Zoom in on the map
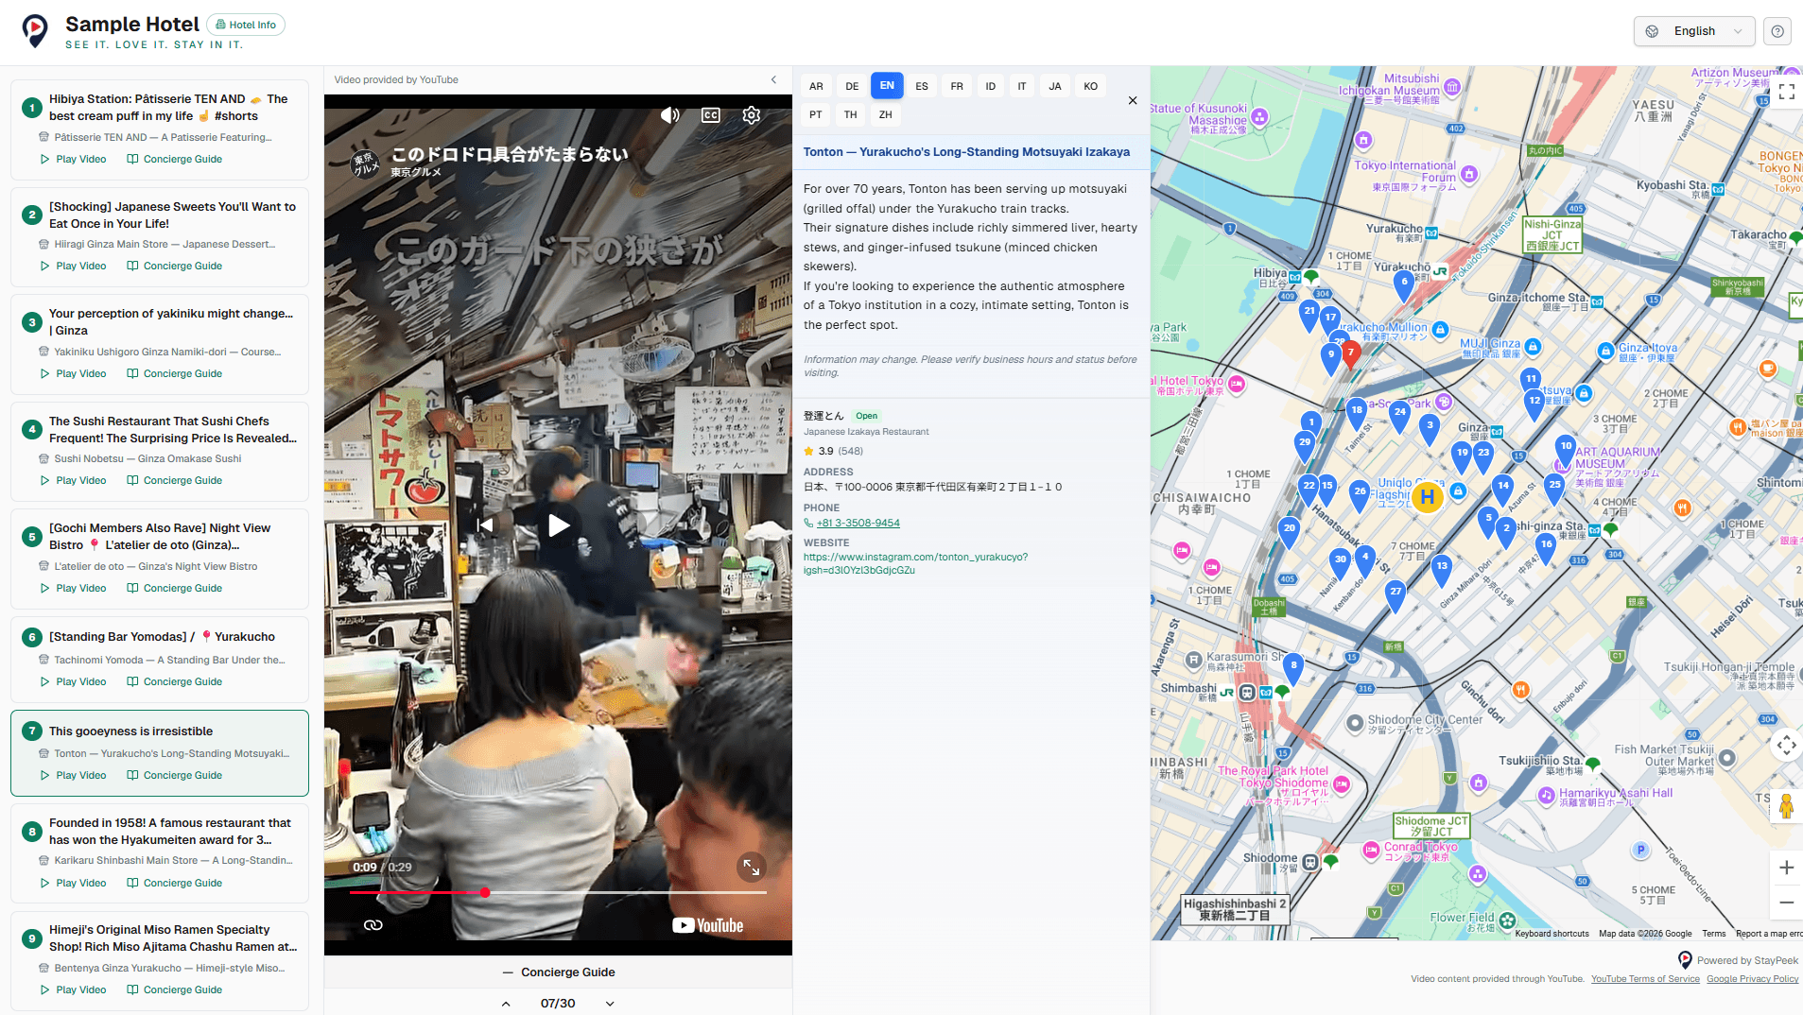Viewport: 1803px width, 1015px height. click(x=1786, y=868)
